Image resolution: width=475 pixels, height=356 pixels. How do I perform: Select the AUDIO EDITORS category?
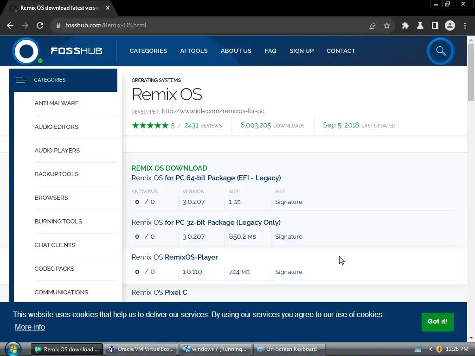click(56, 127)
